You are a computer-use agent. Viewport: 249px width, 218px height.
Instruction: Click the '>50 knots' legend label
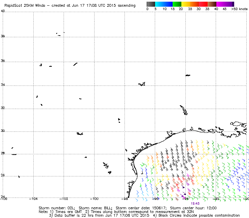coord(239,9)
